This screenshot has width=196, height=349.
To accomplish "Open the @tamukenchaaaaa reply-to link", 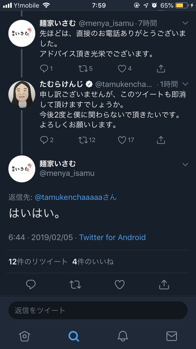I will (76, 197).
